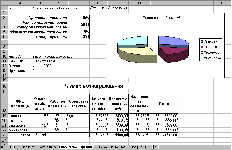Select the Иванова name cell
The width and height of the screenshot is (232, 150).
pyautogui.click(x=20, y=116)
